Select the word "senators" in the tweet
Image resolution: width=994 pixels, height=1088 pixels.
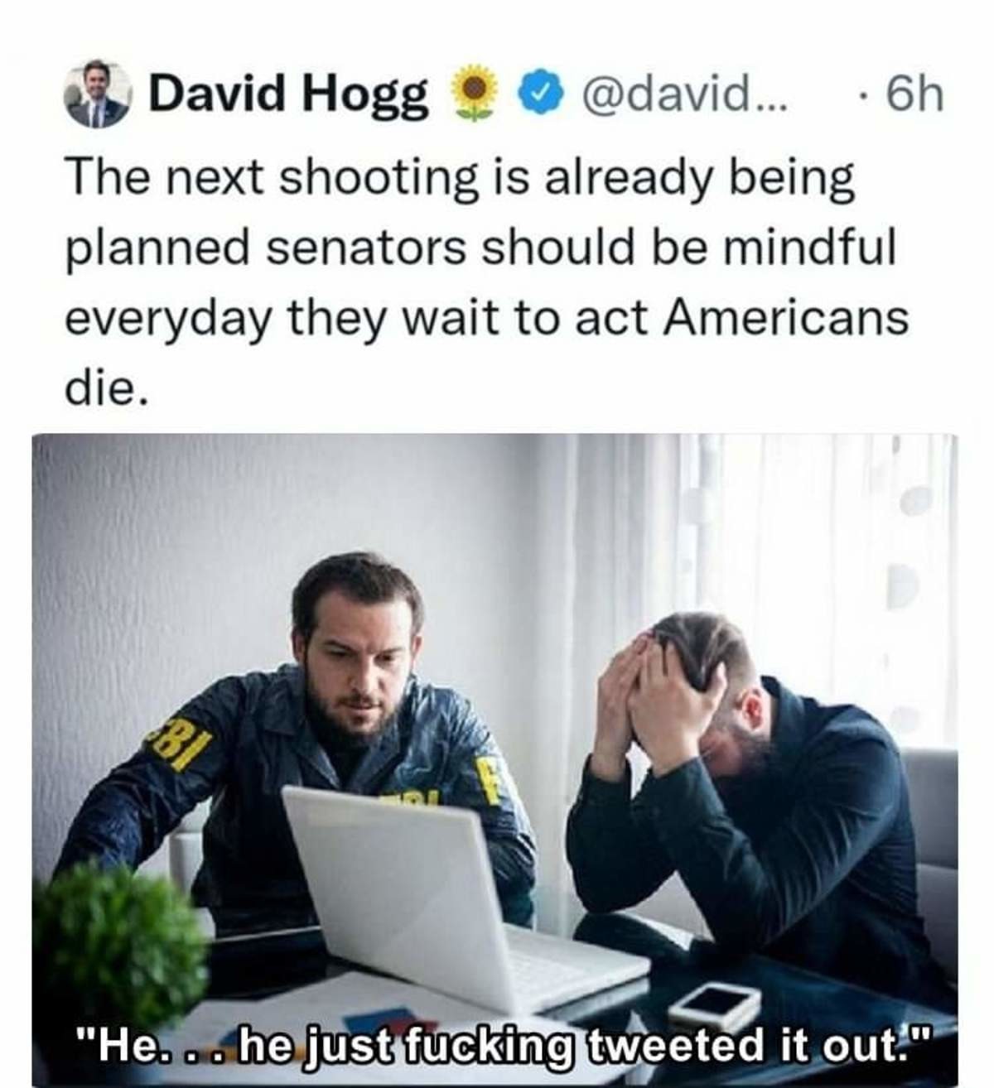point(367,248)
